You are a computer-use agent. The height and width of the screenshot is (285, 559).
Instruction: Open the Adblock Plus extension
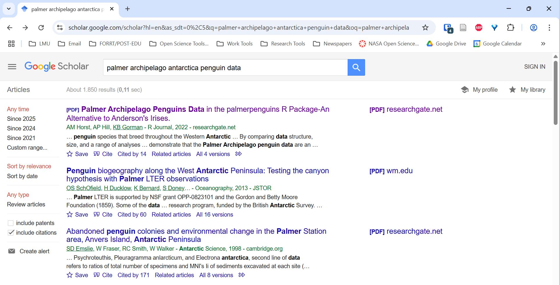[x=479, y=28]
